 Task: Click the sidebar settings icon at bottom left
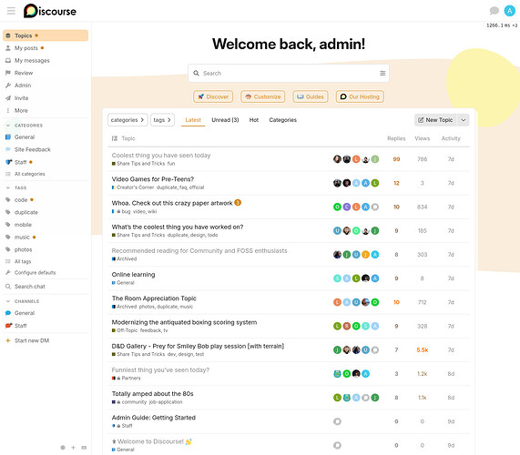tap(63, 448)
